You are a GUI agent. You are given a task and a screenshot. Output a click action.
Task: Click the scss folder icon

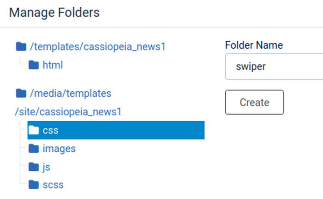point(34,185)
